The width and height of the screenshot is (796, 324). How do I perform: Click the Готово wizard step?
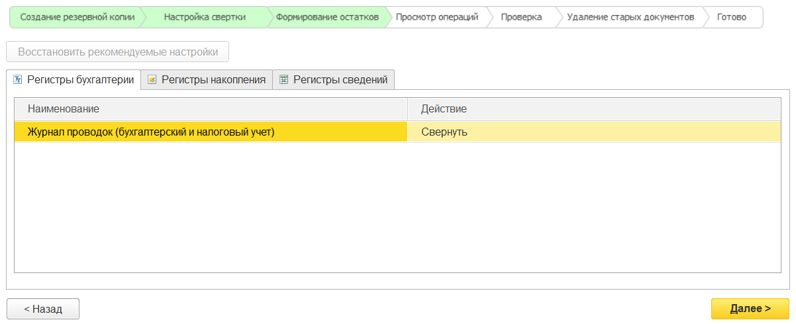pos(731,17)
